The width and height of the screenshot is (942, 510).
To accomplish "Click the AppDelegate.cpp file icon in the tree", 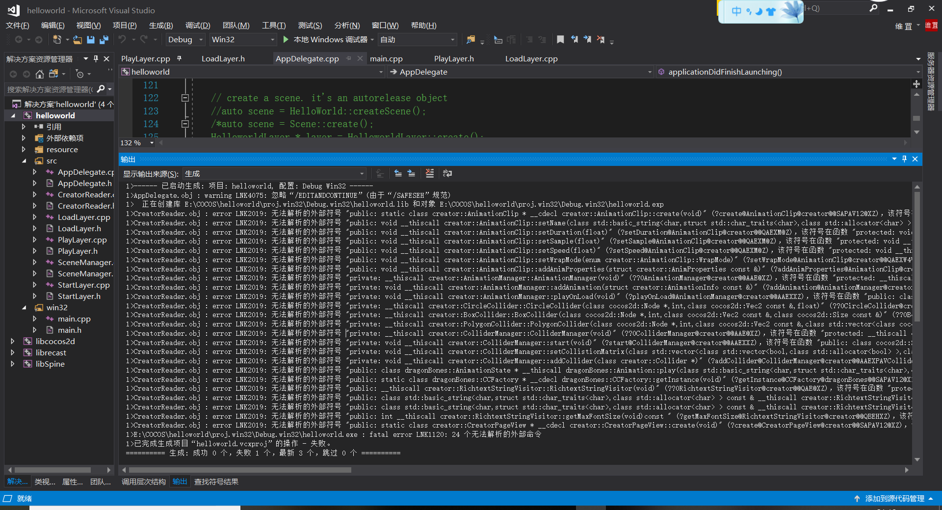I will tap(50, 172).
